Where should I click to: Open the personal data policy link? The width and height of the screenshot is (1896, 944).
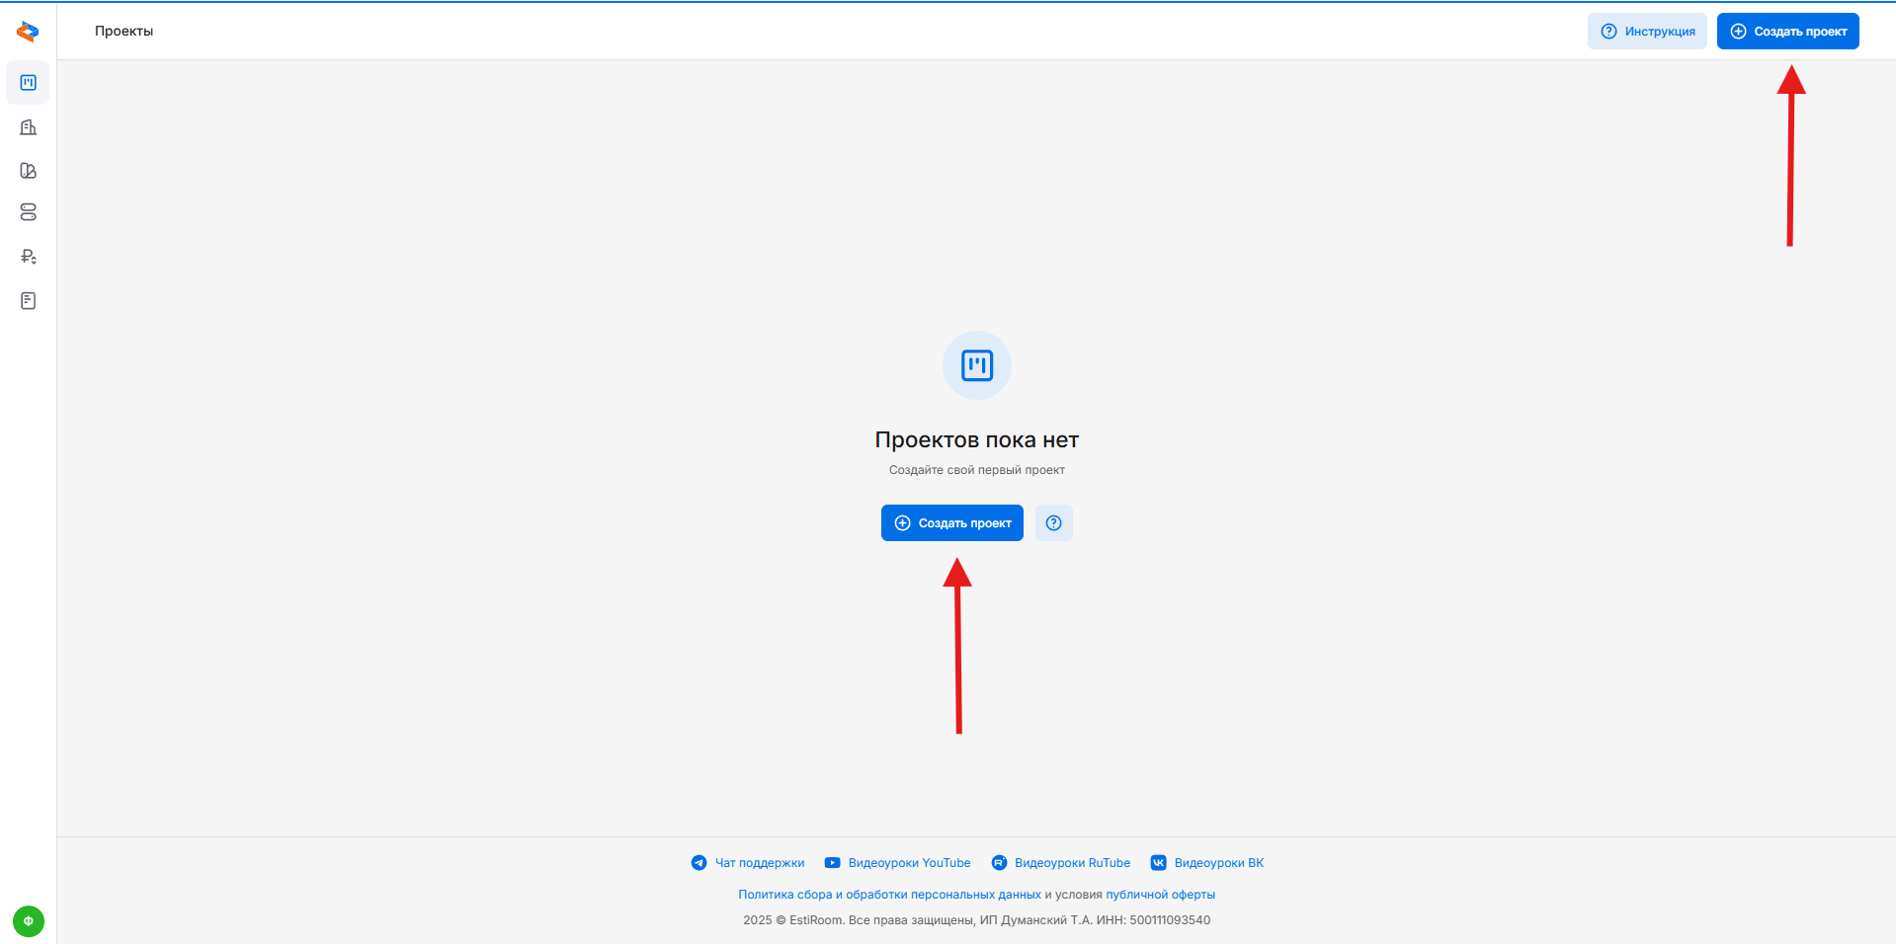point(889,895)
